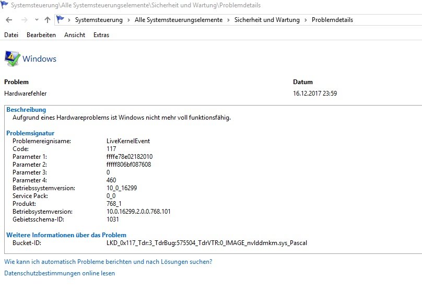Open the Bearbeiten menu

pyautogui.click(x=41, y=35)
